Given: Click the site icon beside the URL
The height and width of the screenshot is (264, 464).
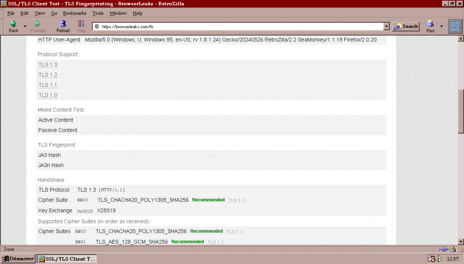Looking at the screenshot, I should click(97, 26).
